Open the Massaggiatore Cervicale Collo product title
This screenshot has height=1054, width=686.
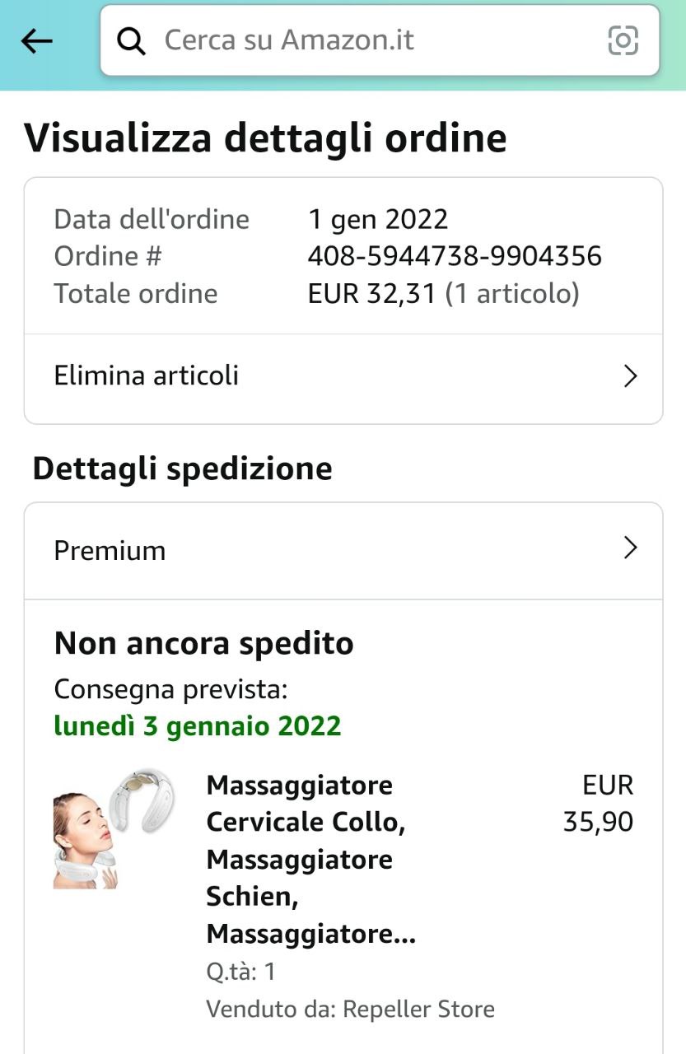pos(311,860)
